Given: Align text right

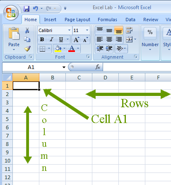Looking at the screenshot, I should [119, 39].
